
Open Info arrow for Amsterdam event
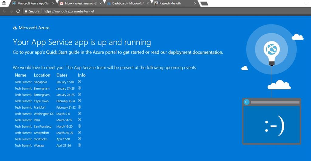[x=80, y=132]
